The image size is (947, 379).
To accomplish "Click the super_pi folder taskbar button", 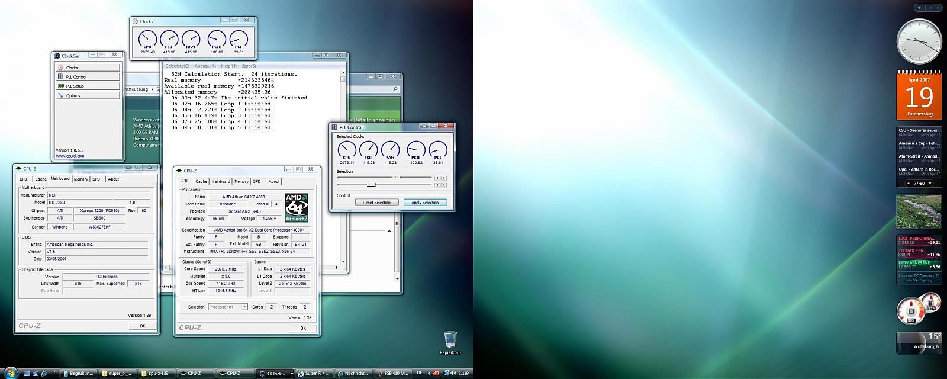I will click(119, 373).
